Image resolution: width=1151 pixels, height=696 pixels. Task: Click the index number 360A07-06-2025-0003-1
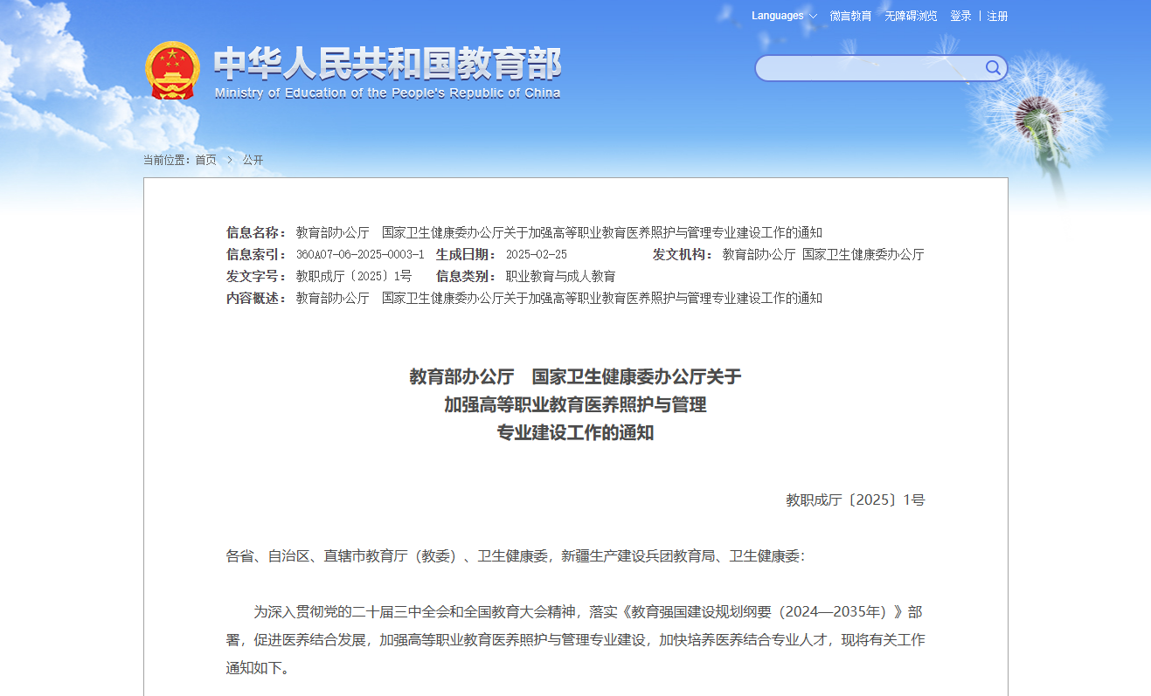360,254
